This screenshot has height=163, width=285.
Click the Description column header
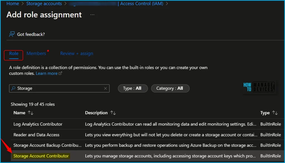(96, 113)
